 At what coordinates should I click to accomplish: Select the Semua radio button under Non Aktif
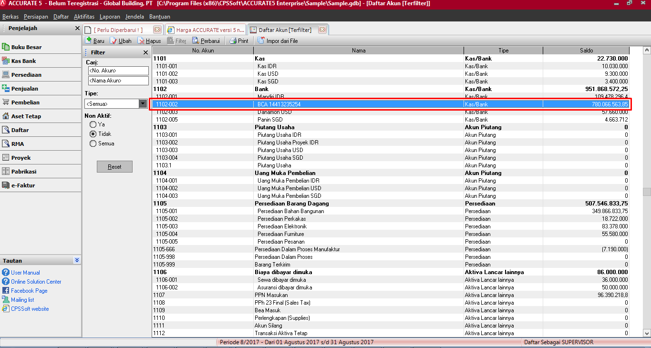[93, 143]
